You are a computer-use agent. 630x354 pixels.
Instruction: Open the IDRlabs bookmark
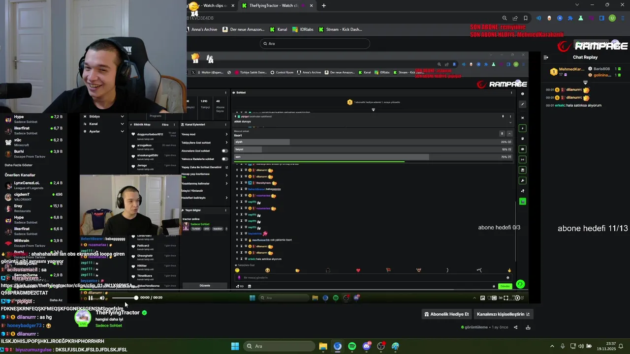(x=303, y=29)
